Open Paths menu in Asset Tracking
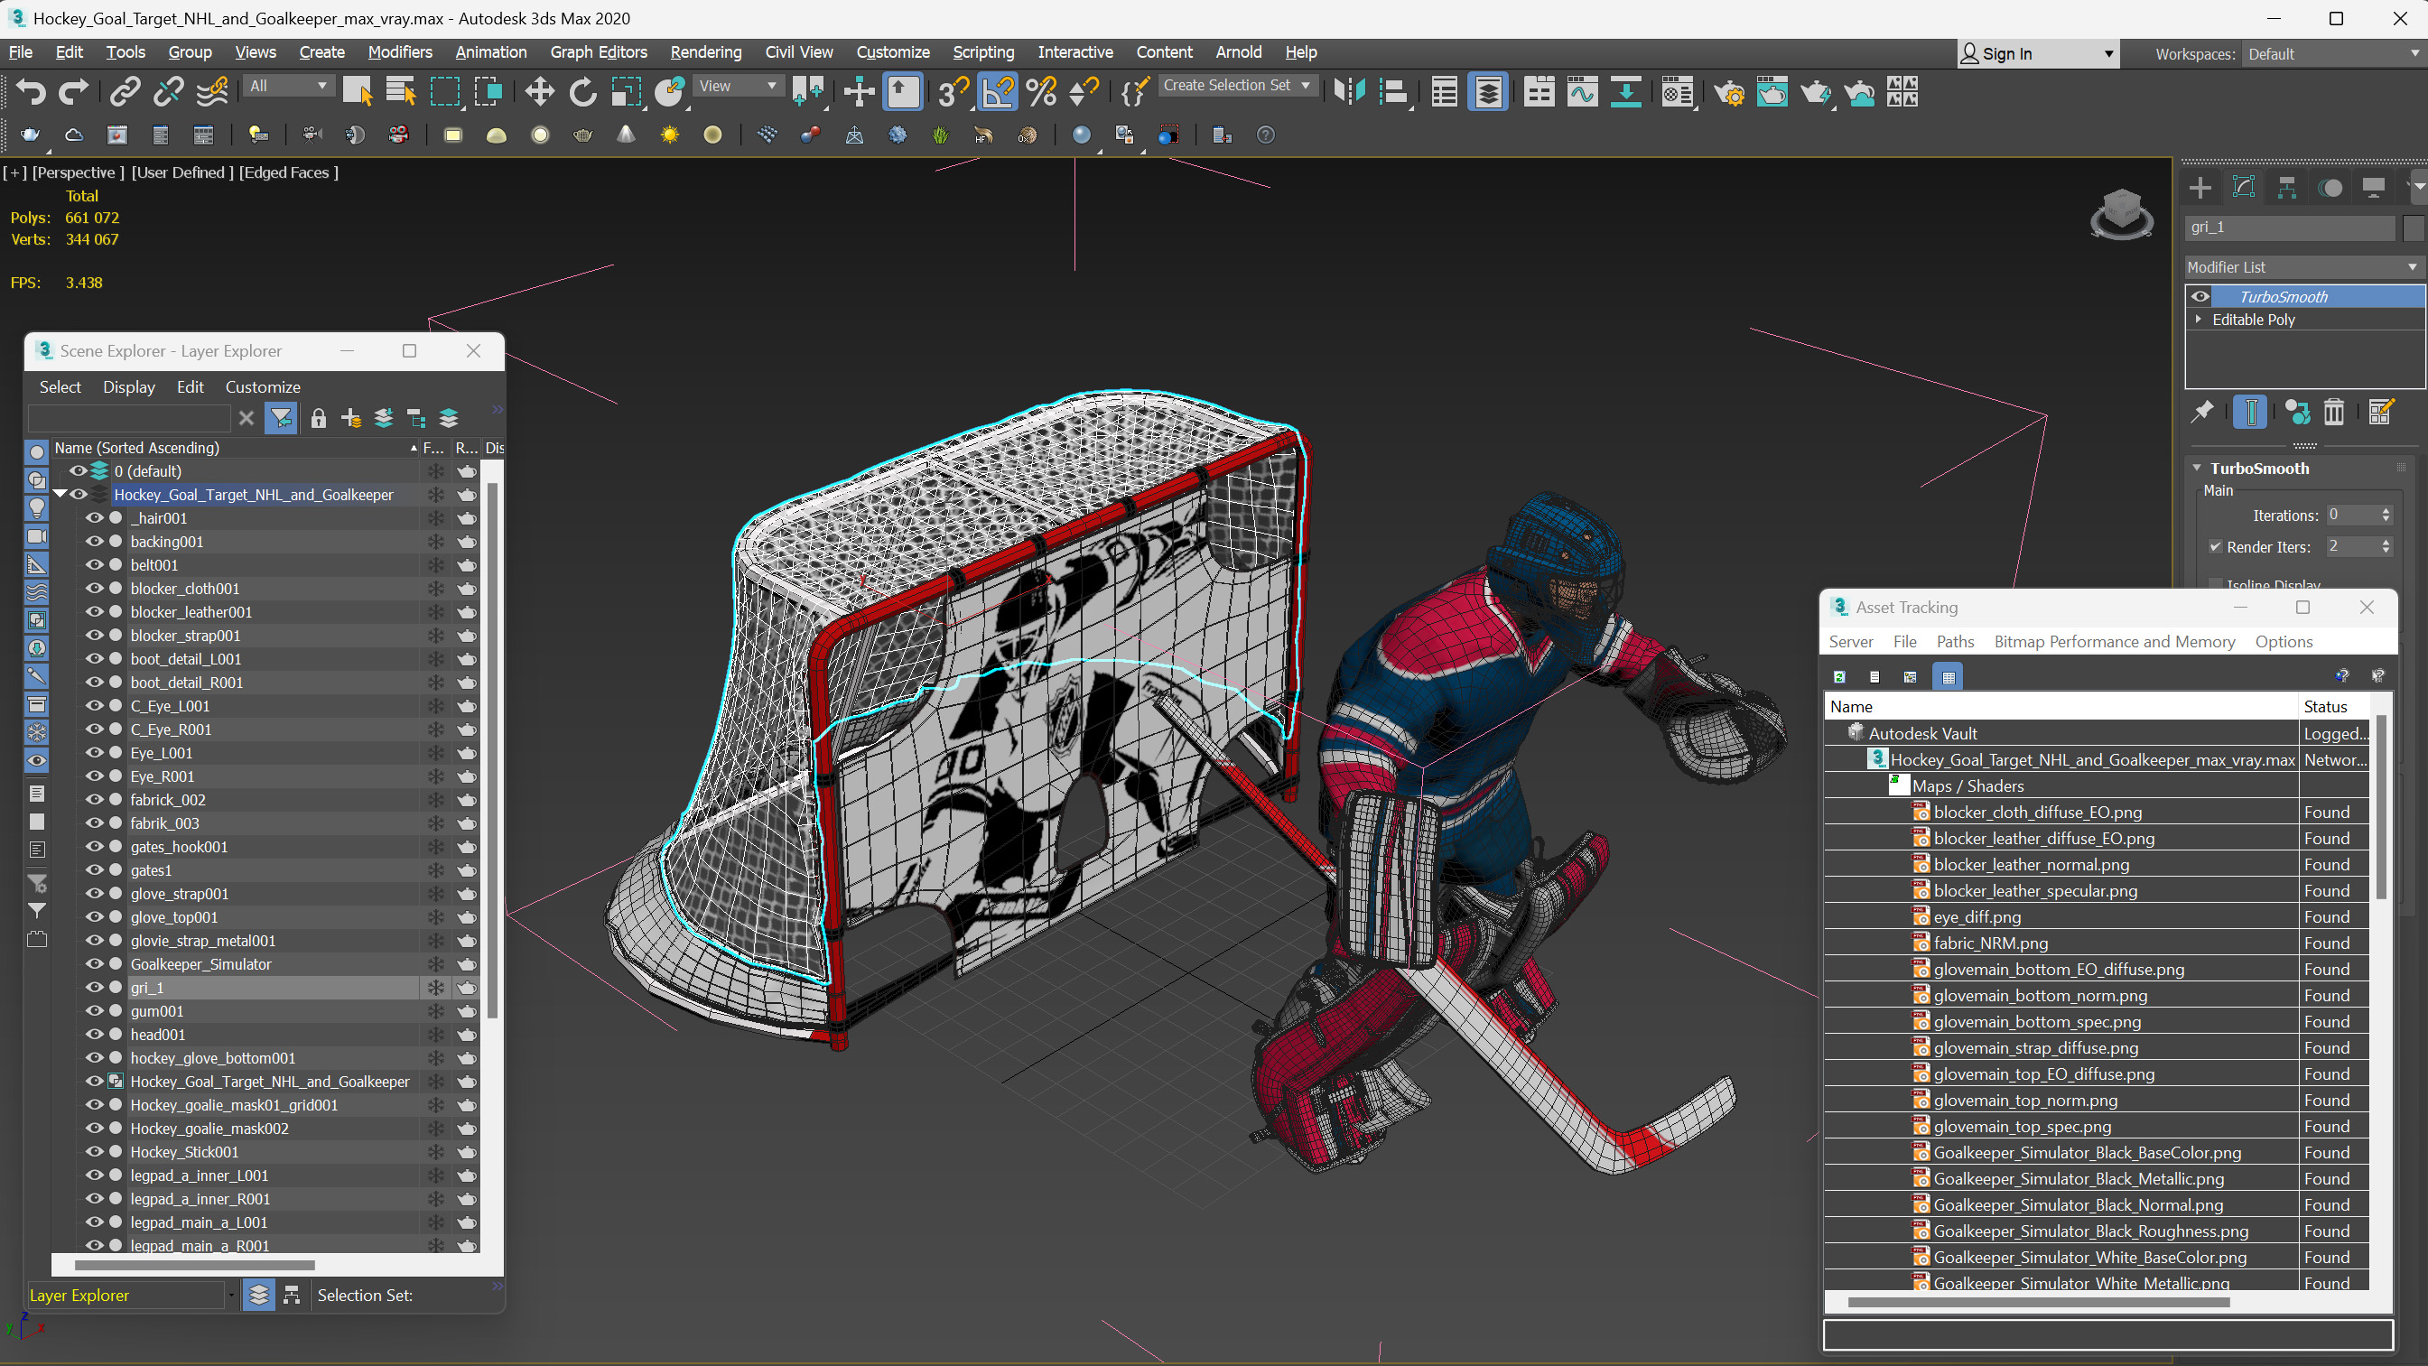 [x=1955, y=641]
